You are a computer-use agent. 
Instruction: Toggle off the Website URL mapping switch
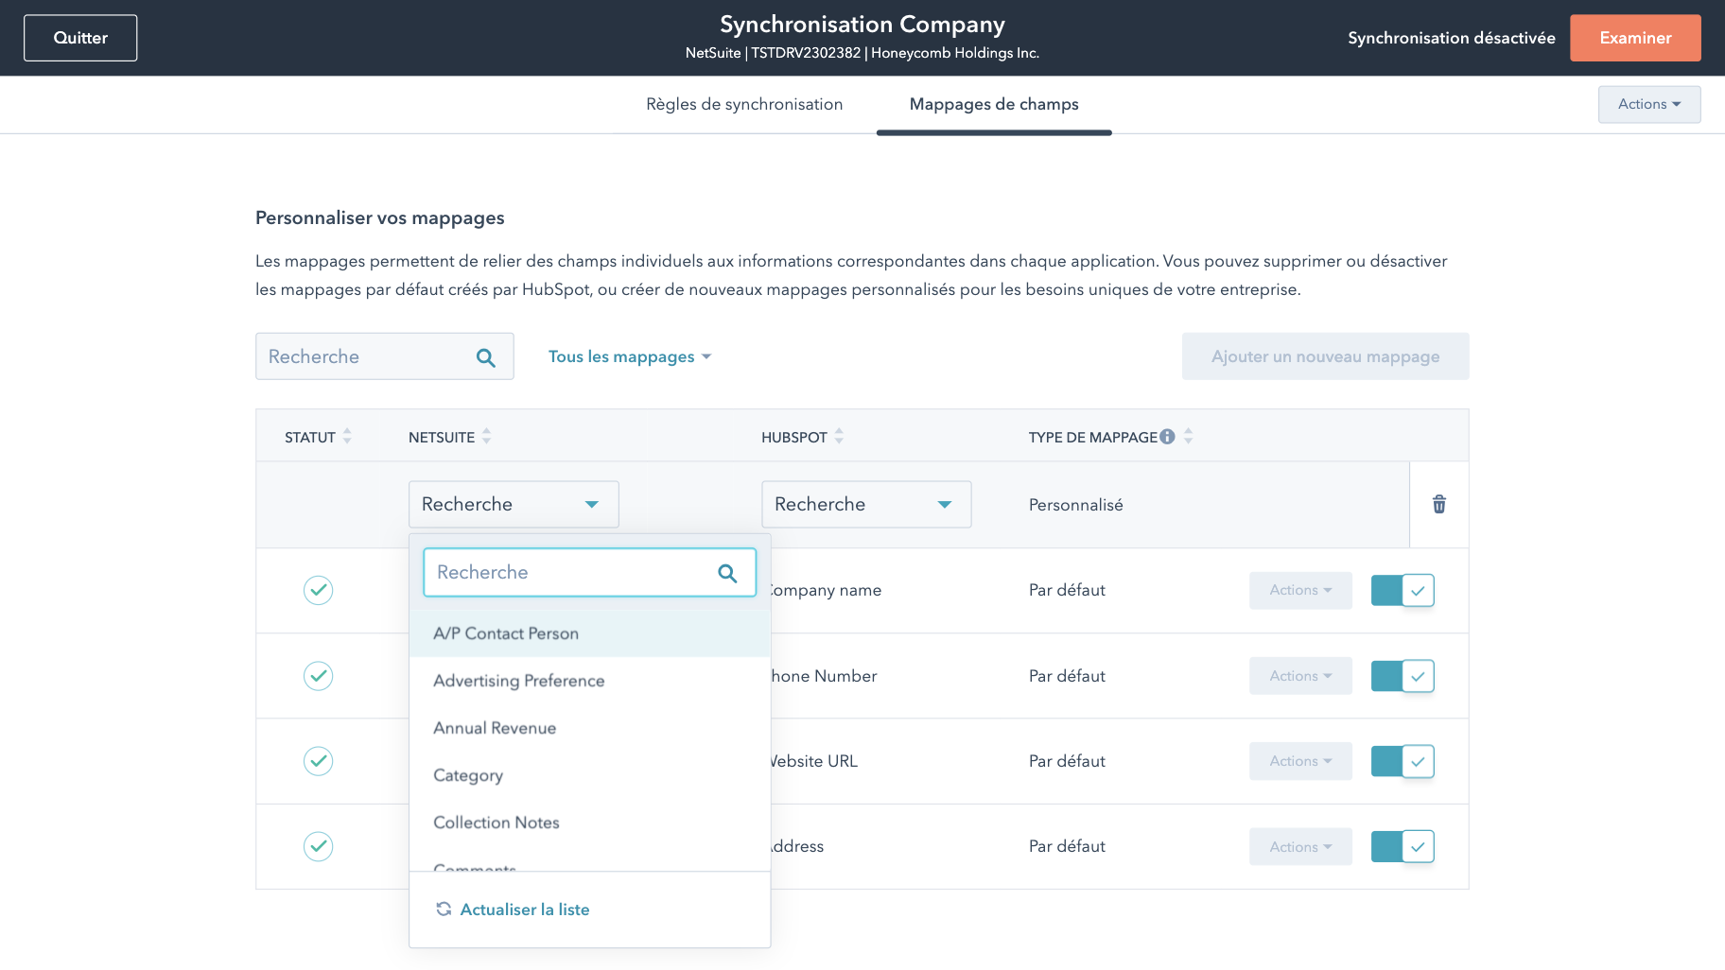click(1403, 761)
